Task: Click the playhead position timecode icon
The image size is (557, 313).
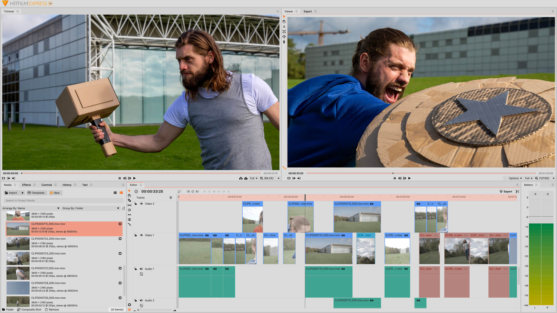Action: (x=137, y=191)
